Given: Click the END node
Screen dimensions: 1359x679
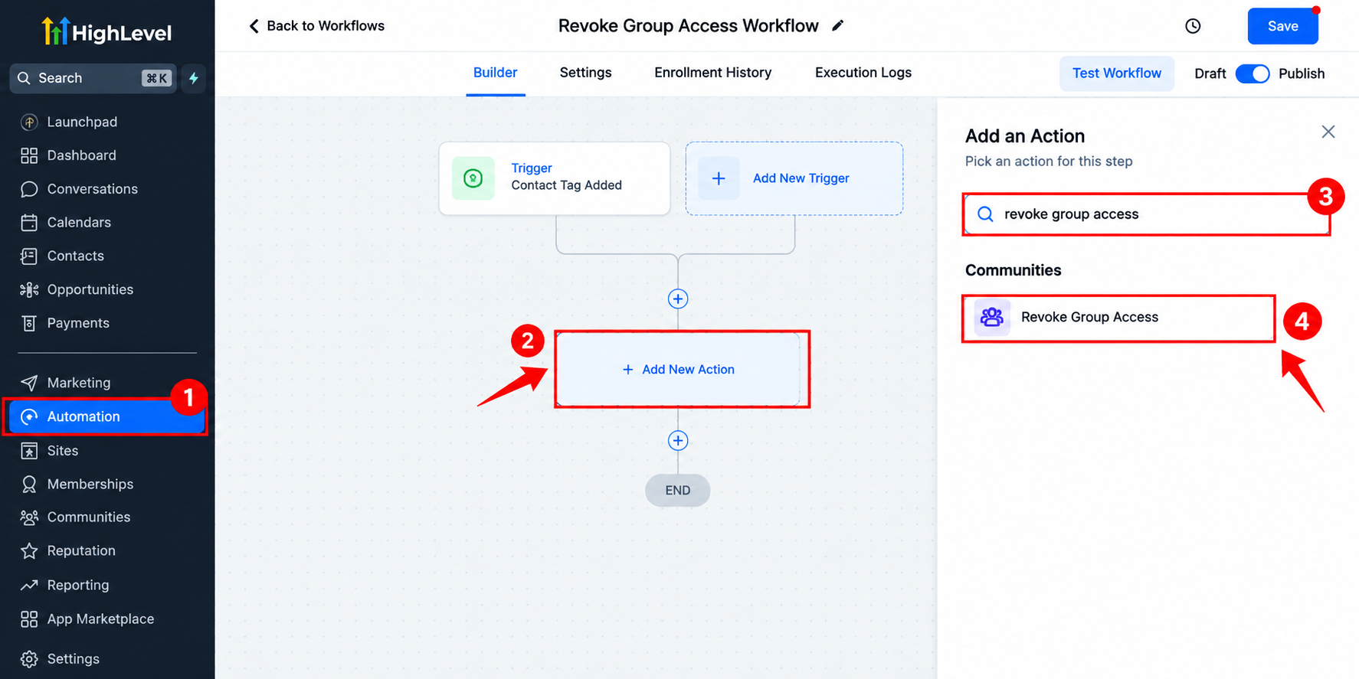Looking at the screenshot, I should [x=678, y=491].
